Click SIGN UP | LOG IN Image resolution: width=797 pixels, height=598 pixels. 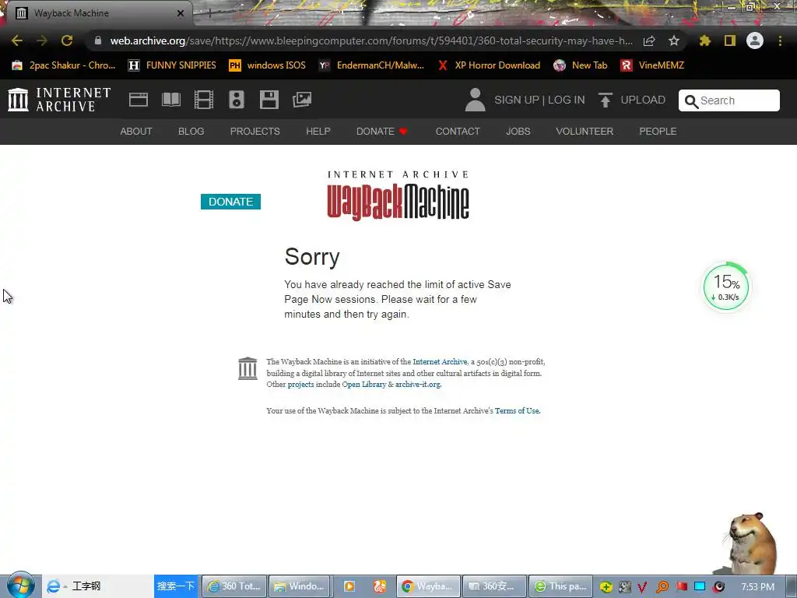[x=539, y=100]
